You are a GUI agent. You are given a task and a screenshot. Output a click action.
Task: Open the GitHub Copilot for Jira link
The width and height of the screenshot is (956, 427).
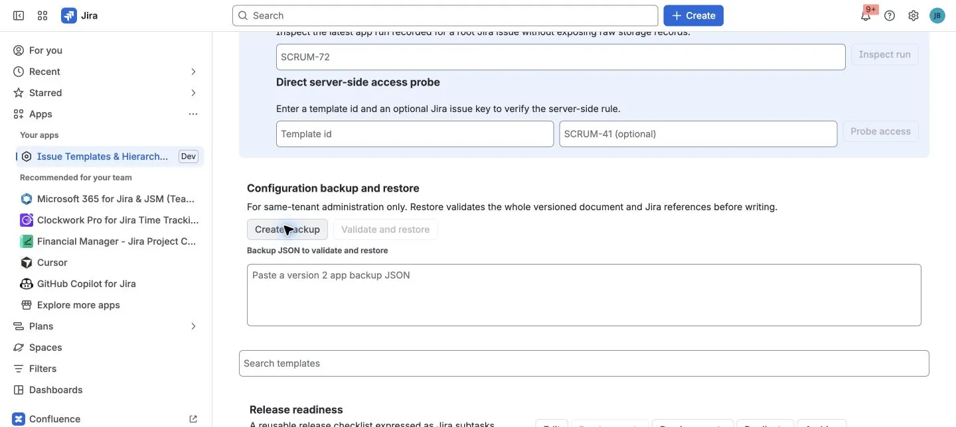86,284
